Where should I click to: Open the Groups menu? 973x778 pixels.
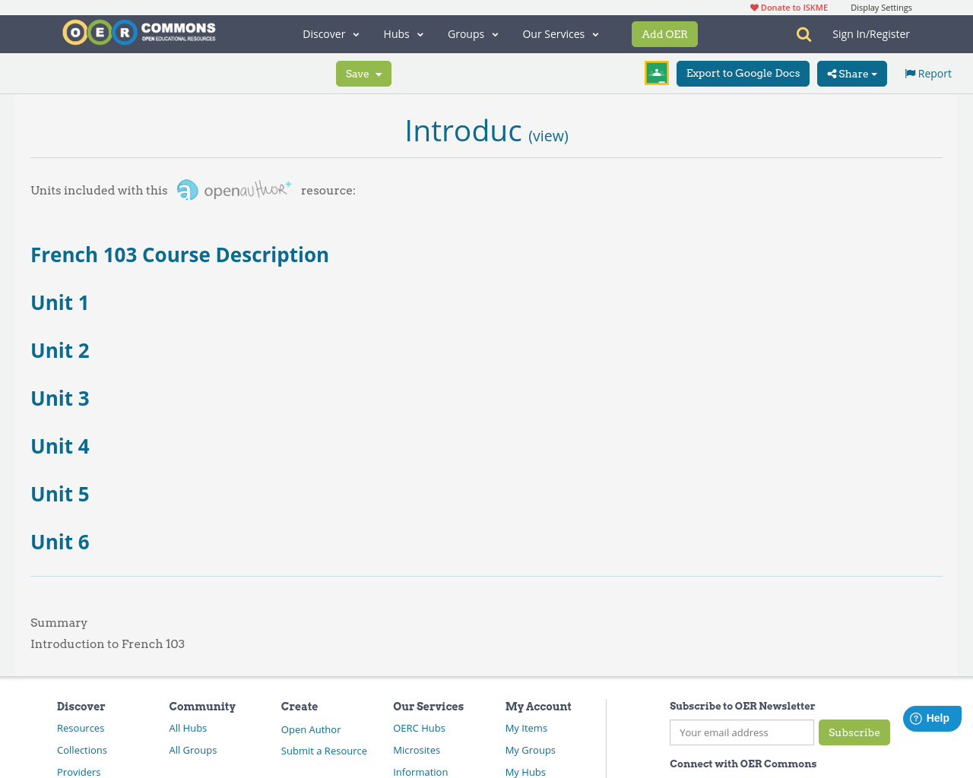coord(472,34)
